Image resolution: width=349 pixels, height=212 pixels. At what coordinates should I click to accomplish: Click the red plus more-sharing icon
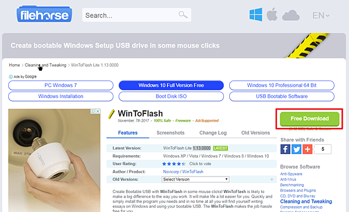pyautogui.click(x=307, y=149)
